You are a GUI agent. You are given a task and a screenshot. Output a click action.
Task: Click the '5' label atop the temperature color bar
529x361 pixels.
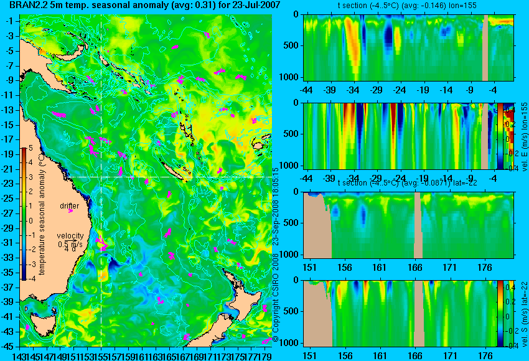[x=30, y=148]
